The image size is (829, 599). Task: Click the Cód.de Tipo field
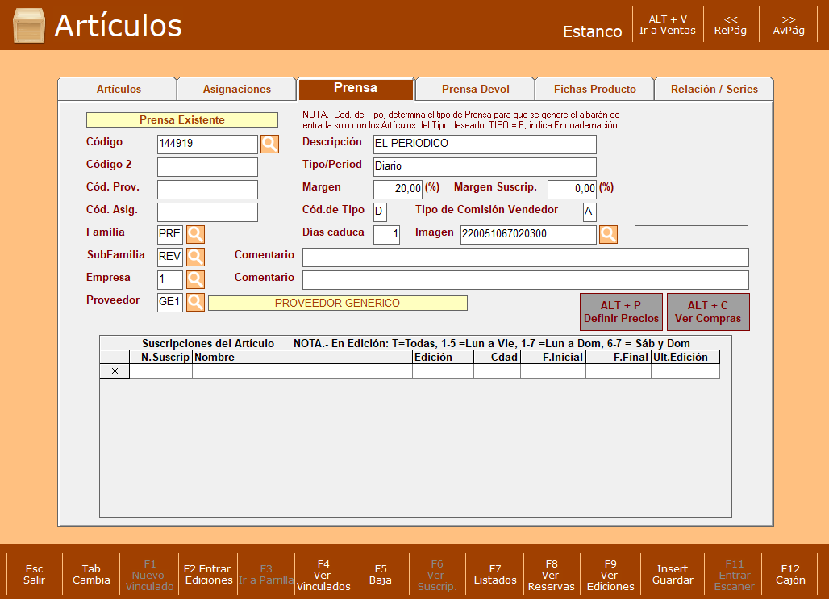tap(380, 212)
